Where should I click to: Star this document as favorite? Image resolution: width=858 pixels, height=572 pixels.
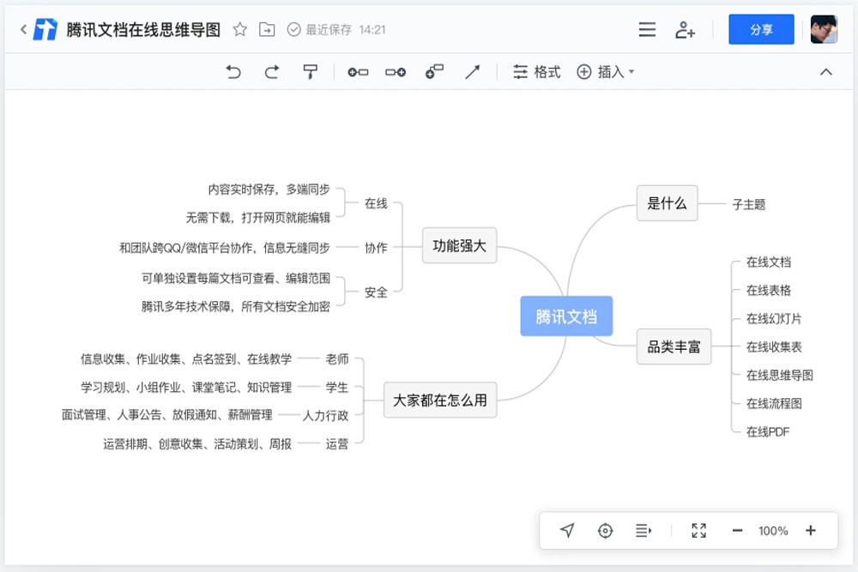[x=240, y=30]
